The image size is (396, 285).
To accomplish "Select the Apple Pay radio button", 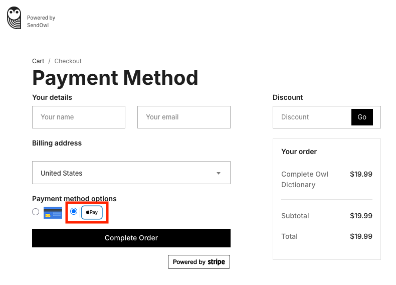I will 74,211.
